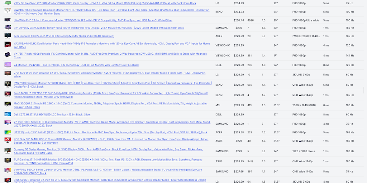Viewport: 367px width, 183px height.
Task: Click the acer Predator XB3 product thumbnail
Action: pyautogui.click(x=8, y=36)
